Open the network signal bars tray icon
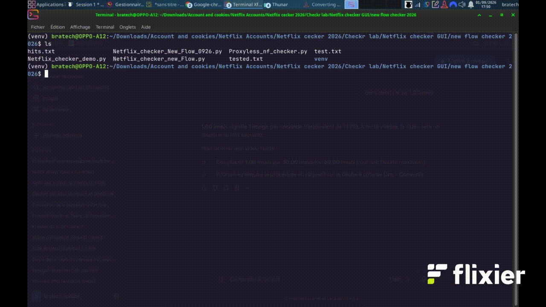This screenshot has height=307, width=546. coord(417,5)
